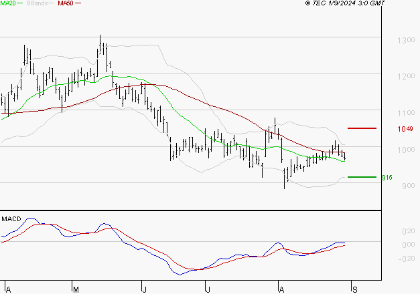Click the BBands legend label

tap(37, 3)
